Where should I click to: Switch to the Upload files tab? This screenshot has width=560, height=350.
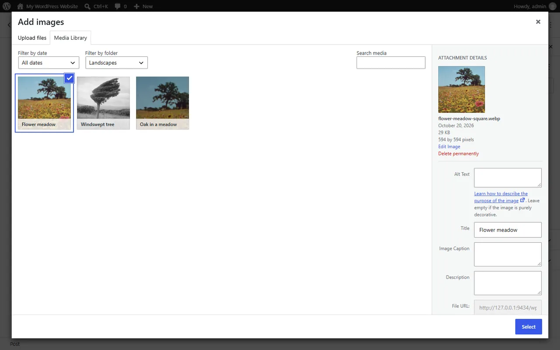coord(32,38)
